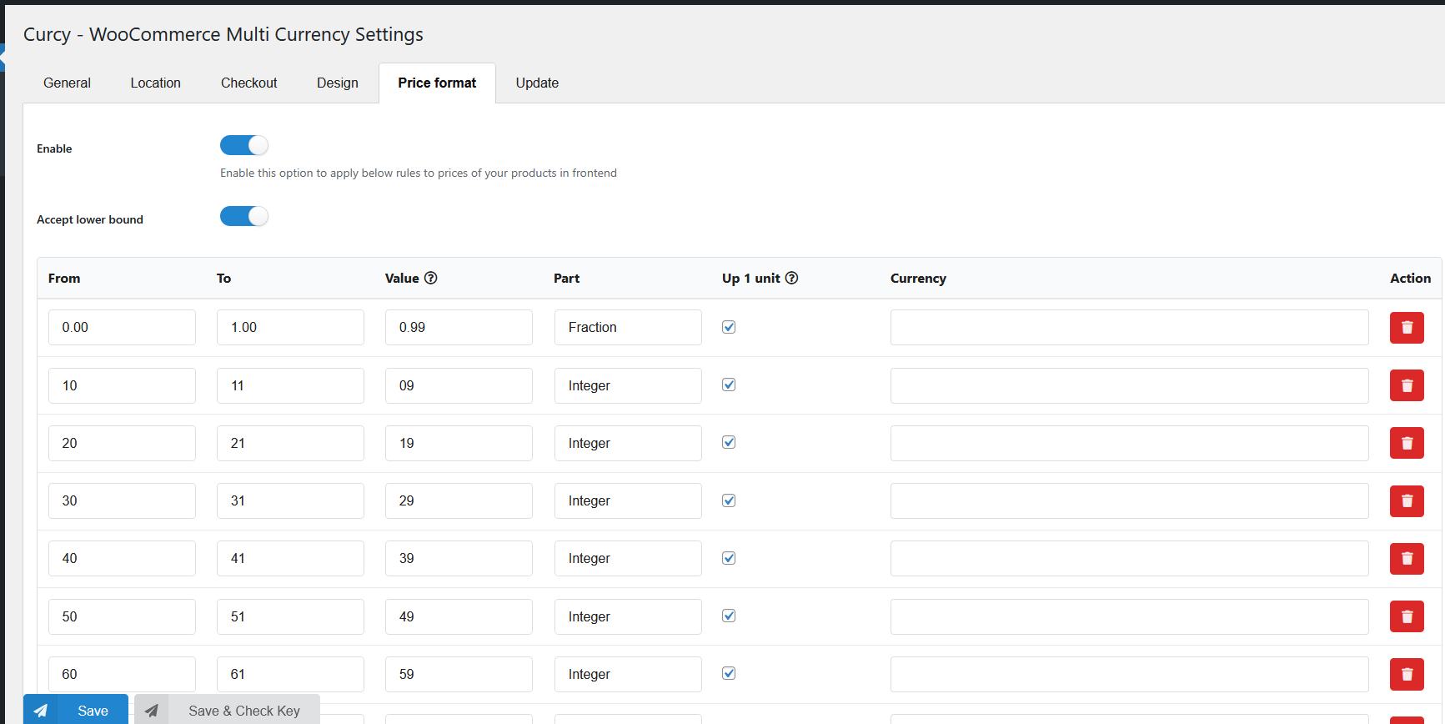Open Part dropdown in the 20 row

tap(628, 443)
